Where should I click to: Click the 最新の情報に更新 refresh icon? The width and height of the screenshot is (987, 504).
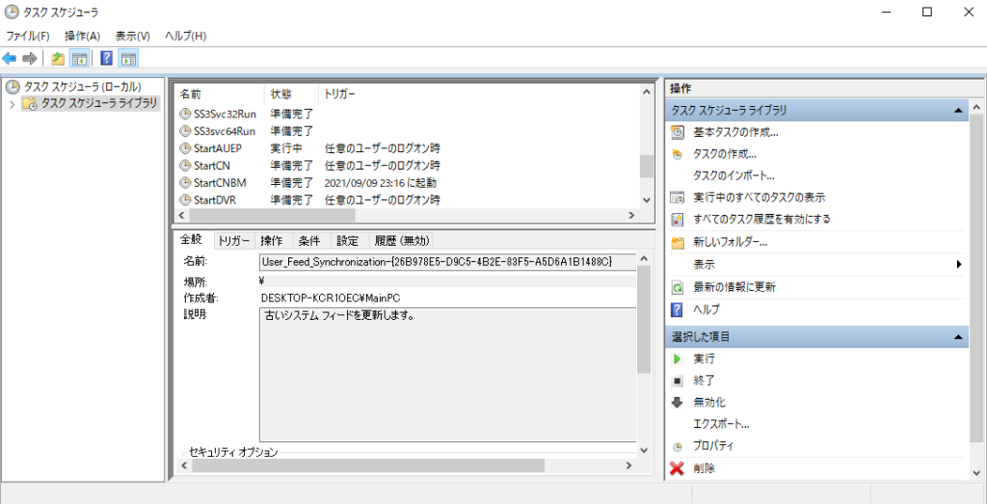click(x=677, y=287)
